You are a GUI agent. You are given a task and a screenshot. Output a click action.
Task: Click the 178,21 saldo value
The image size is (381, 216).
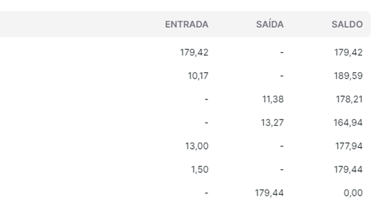pyautogui.click(x=349, y=99)
